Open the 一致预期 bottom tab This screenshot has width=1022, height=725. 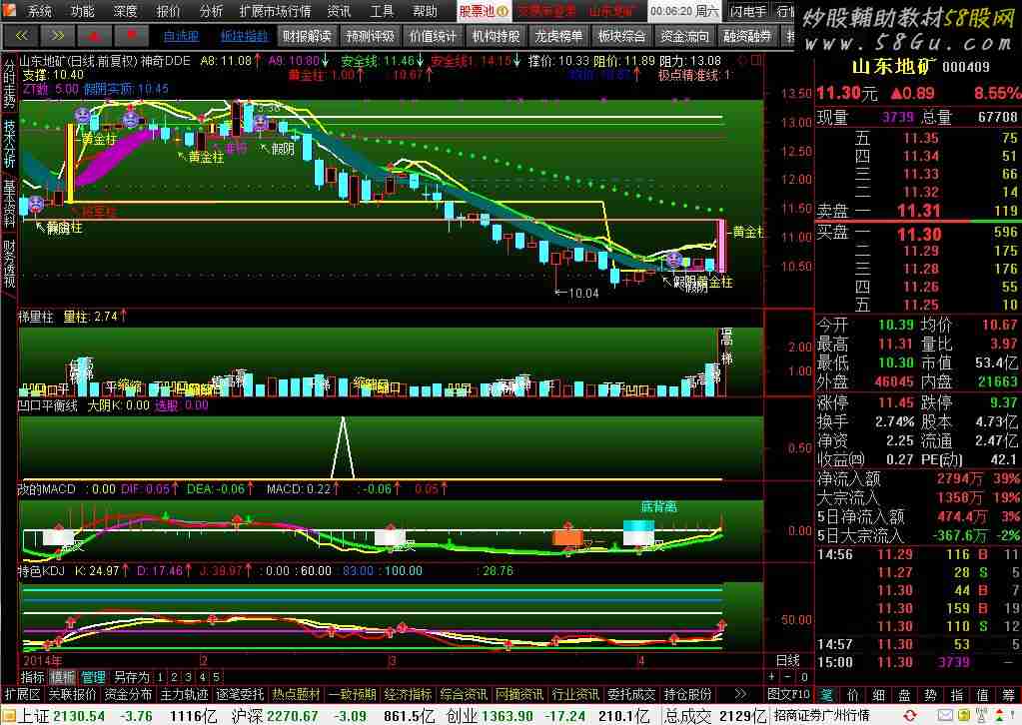tap(352, 694)
